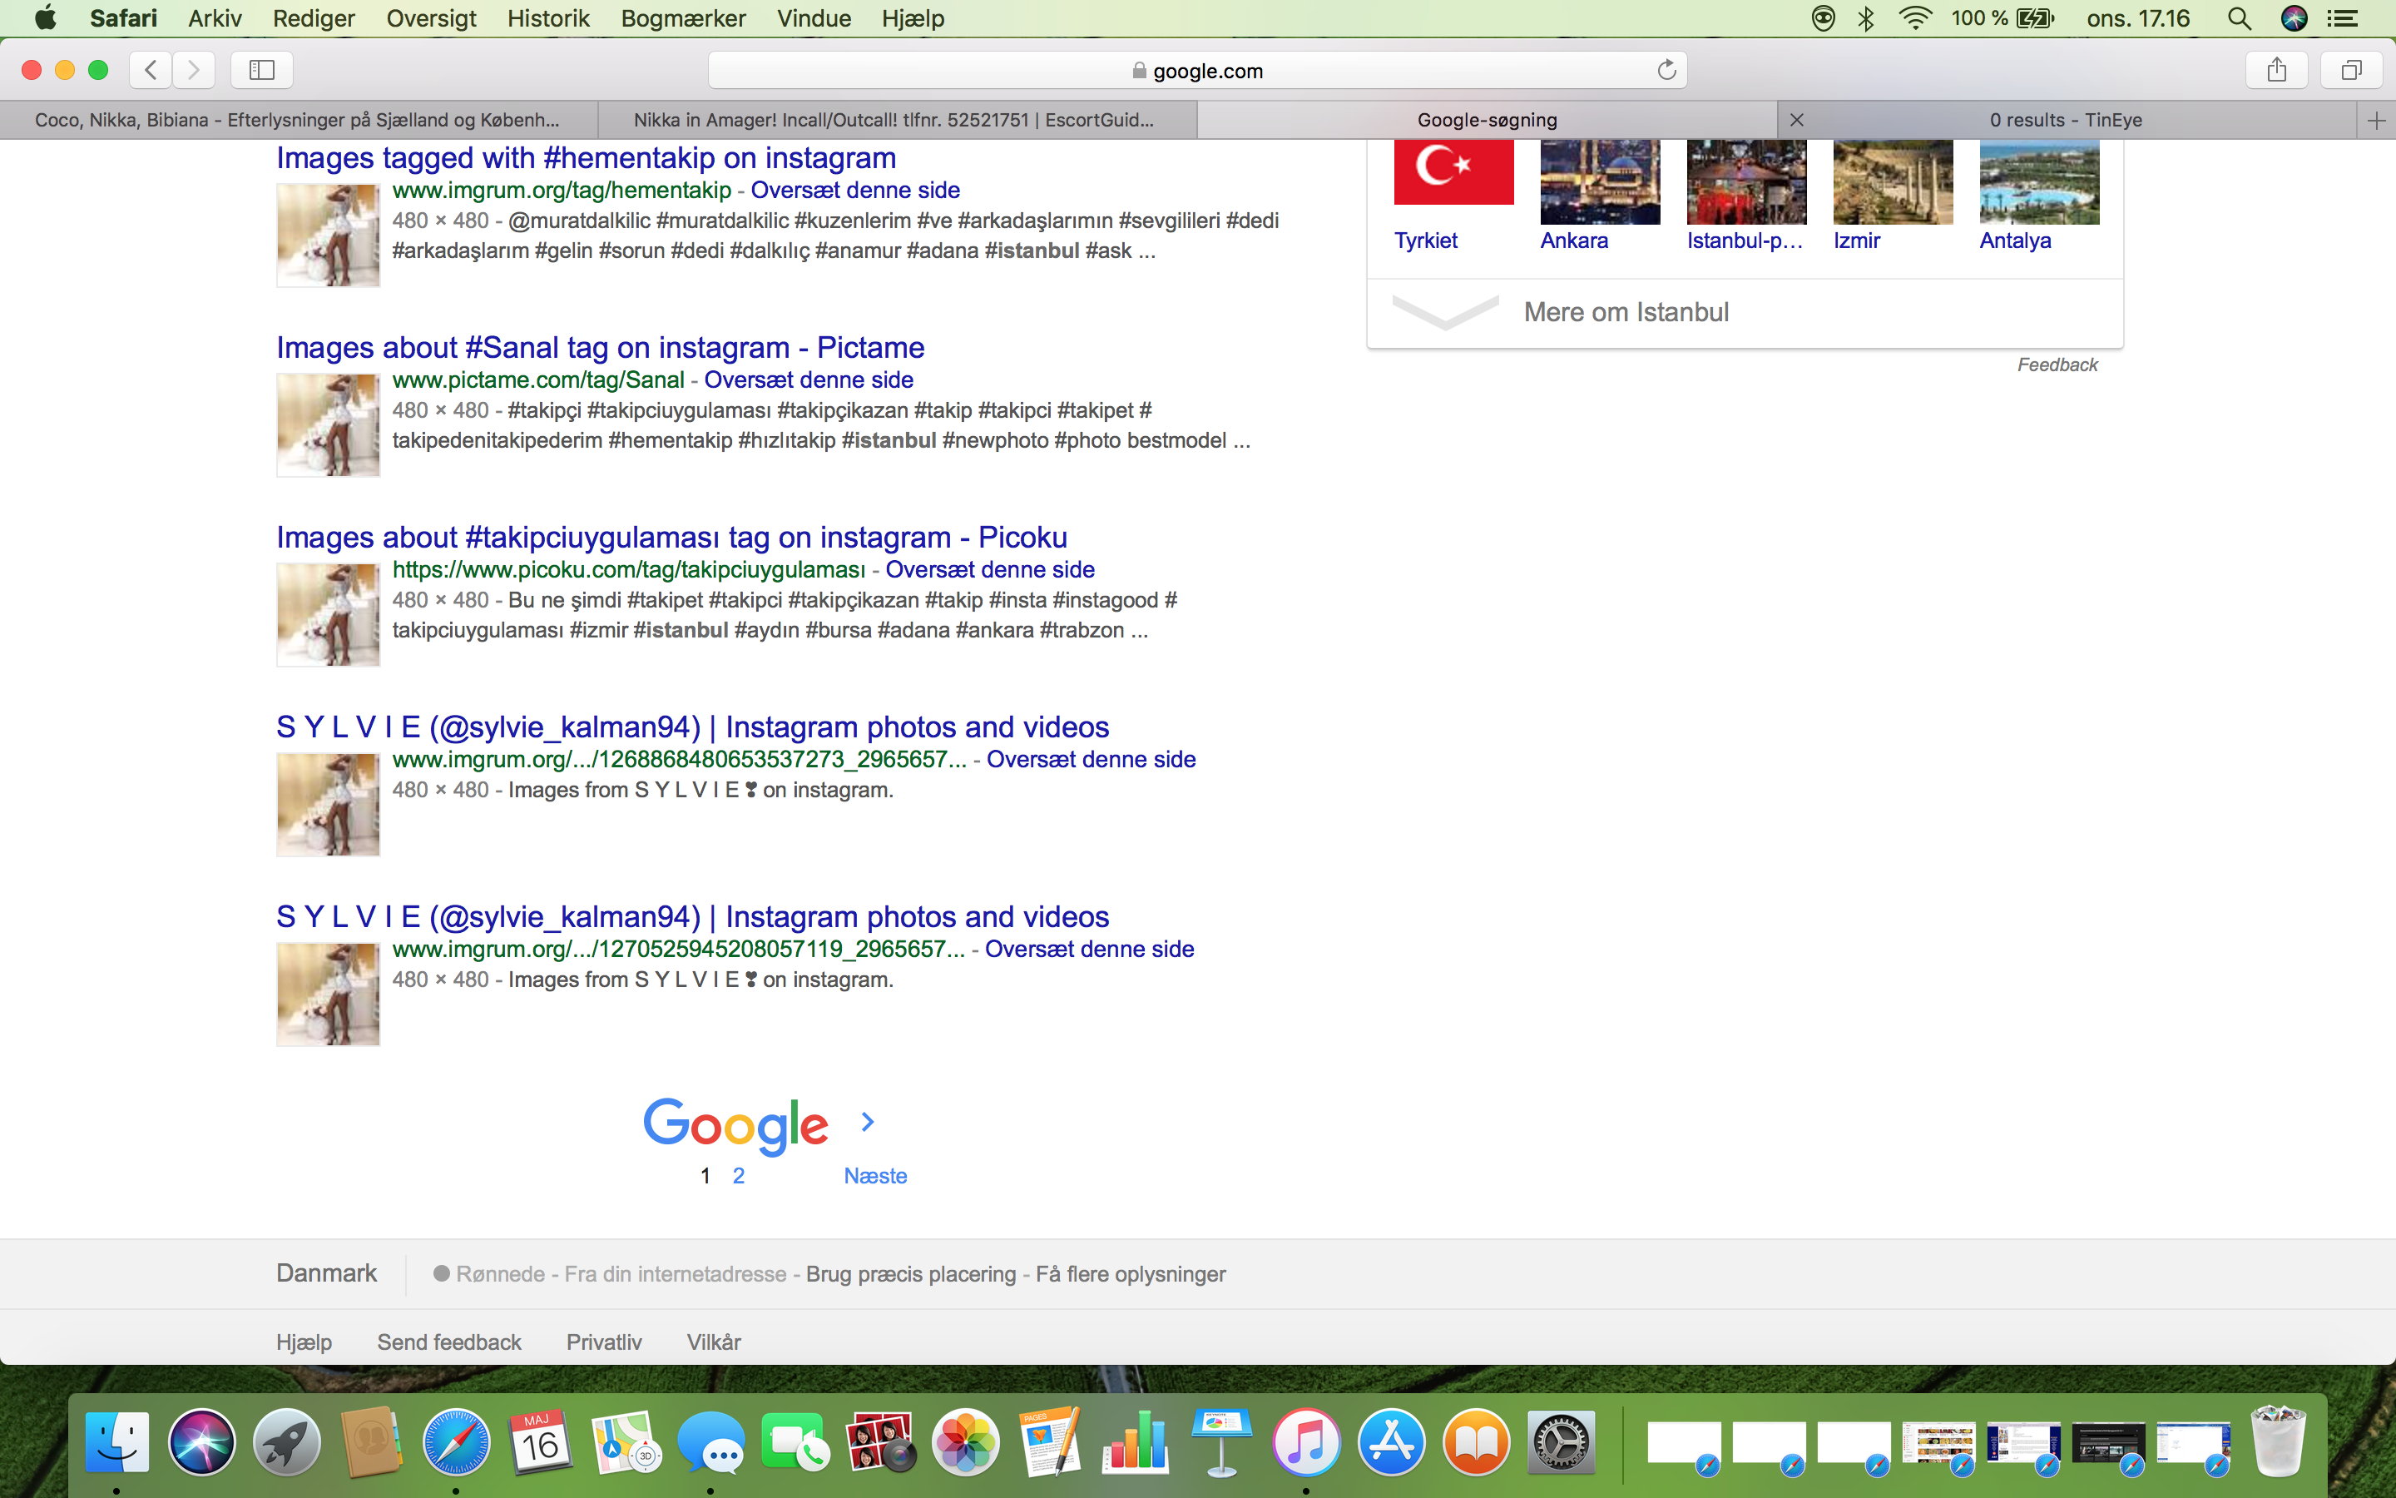Viewport: 2396px width, 1498px height.
Task: Click the Bluetooth status icon
Action: tap(1866, 17)
